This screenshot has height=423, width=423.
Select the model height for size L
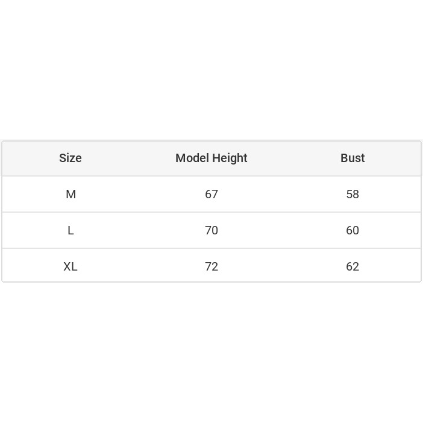tap(211, 230)
